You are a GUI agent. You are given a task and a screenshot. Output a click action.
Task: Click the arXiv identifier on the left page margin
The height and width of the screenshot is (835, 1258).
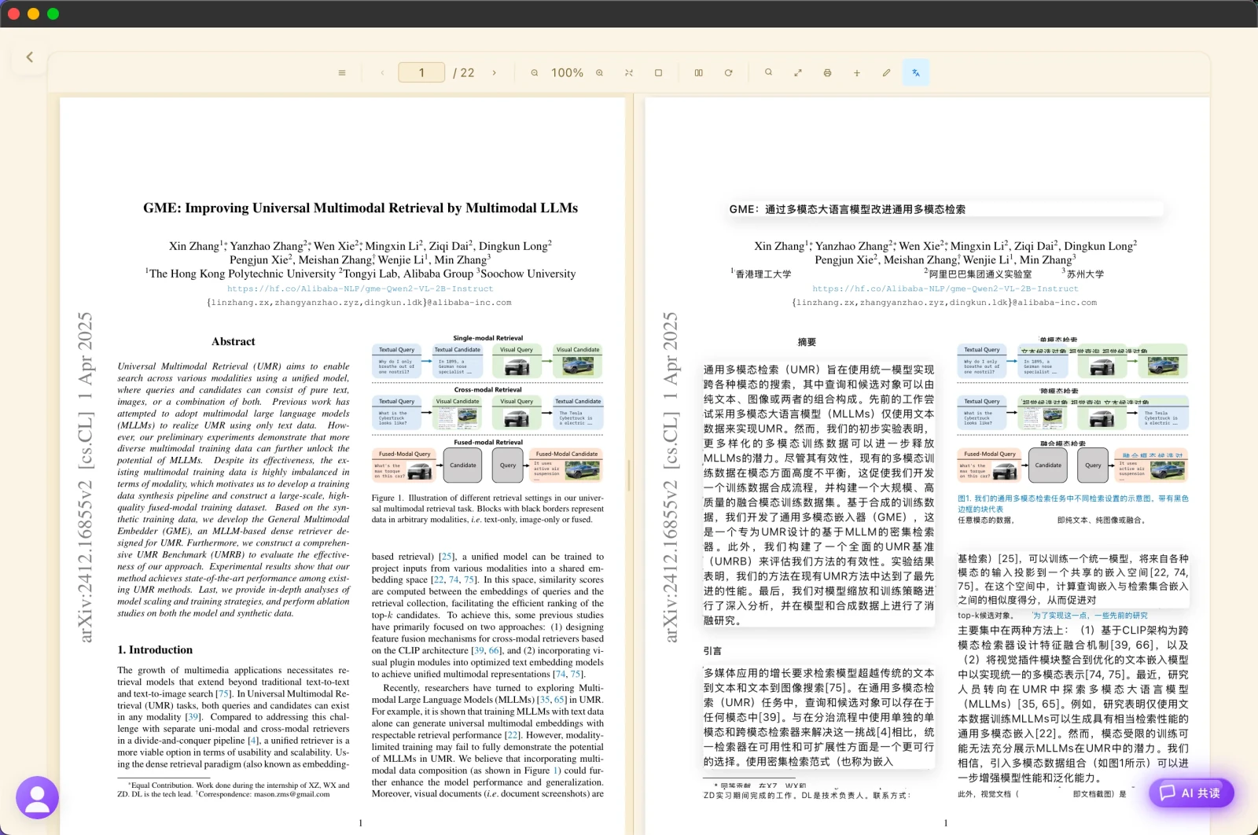(x=85, y=477)
